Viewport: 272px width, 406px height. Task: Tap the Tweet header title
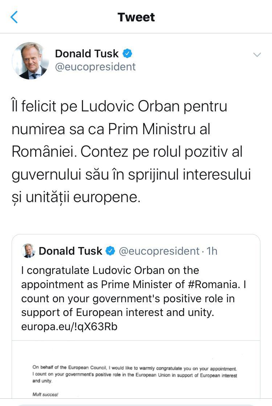pos(136,17)
